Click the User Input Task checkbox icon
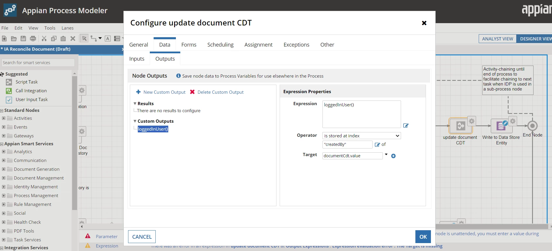552x251 pixels. tap(9, 100)
